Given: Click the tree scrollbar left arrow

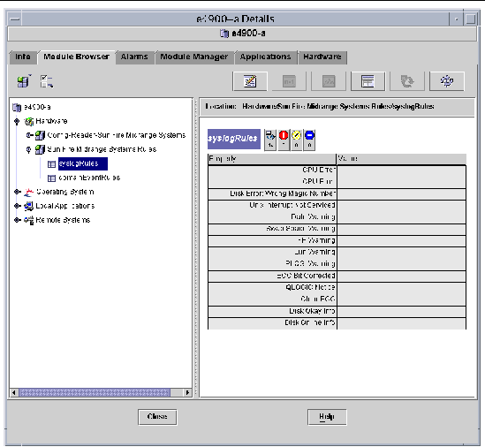Looking at the screenshot, I should pyautogui.click(x=13, y=392).
